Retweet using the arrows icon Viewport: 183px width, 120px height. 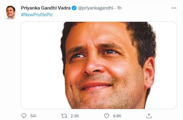coord(64,116)
